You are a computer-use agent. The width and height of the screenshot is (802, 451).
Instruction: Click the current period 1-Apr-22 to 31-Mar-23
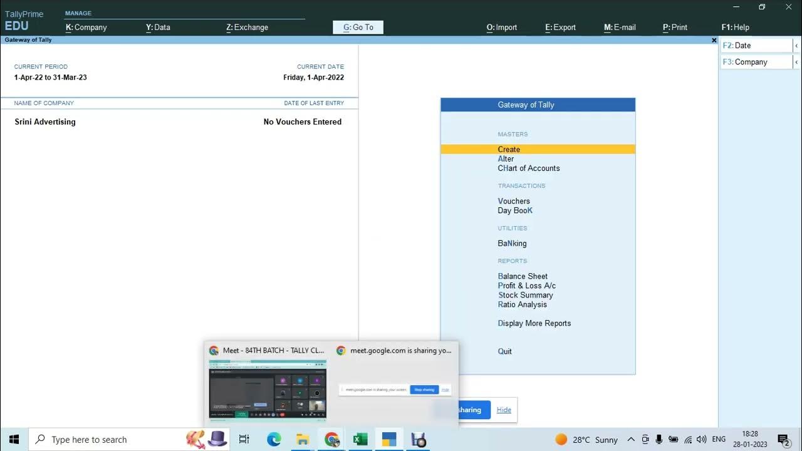[51, 78]
